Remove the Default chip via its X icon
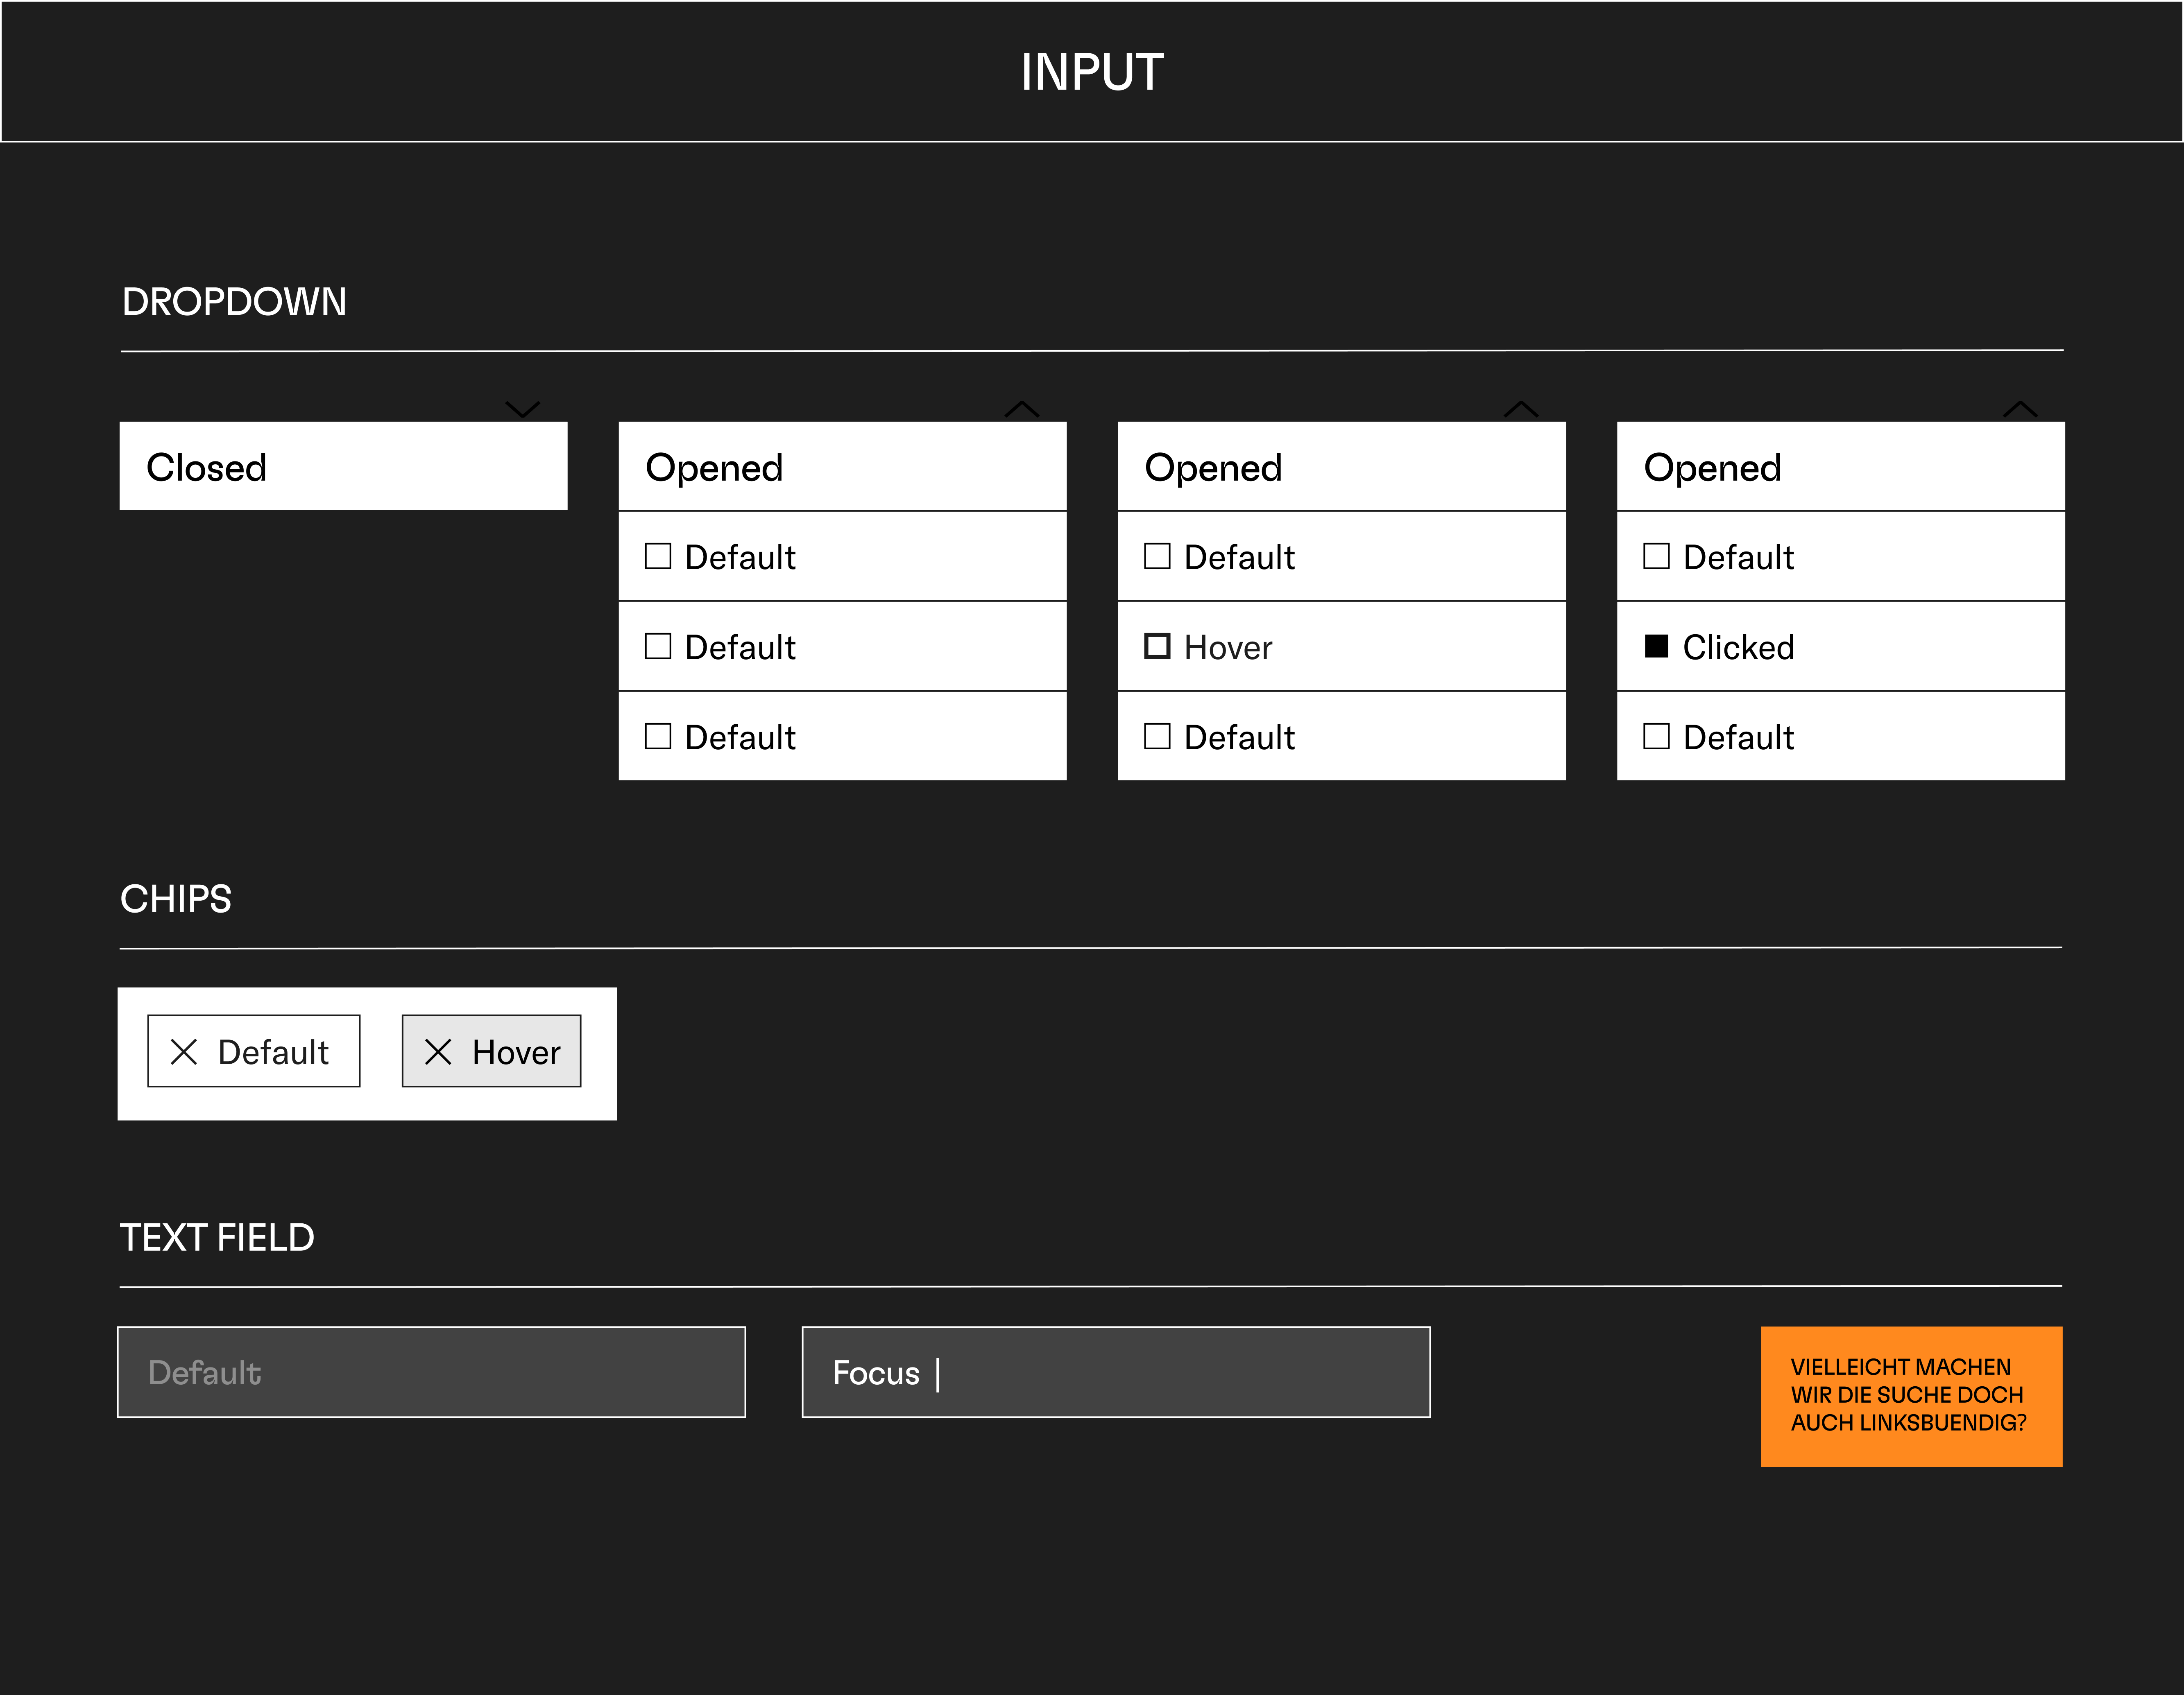Viewport: 2184px width, 1695px height. click(x=184, y=1051)
